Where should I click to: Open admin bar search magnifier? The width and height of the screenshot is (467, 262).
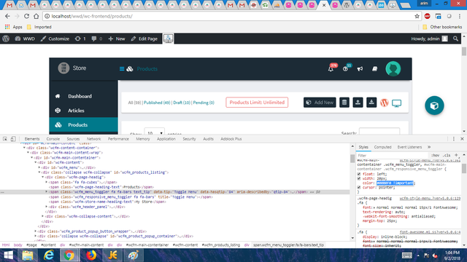click(x=455, y=39)
